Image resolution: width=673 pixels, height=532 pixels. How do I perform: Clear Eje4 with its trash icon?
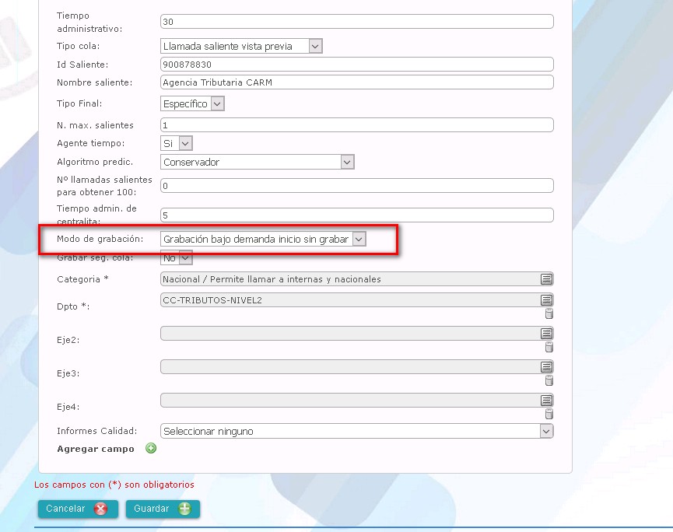coord(549,414)
